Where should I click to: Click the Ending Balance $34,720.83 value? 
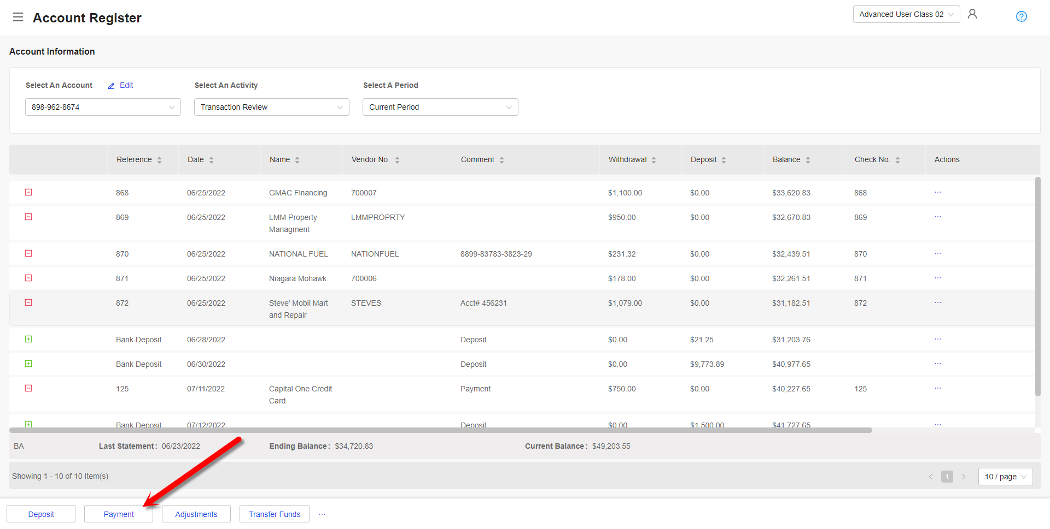pyautogui.click(x=354, y=446)
